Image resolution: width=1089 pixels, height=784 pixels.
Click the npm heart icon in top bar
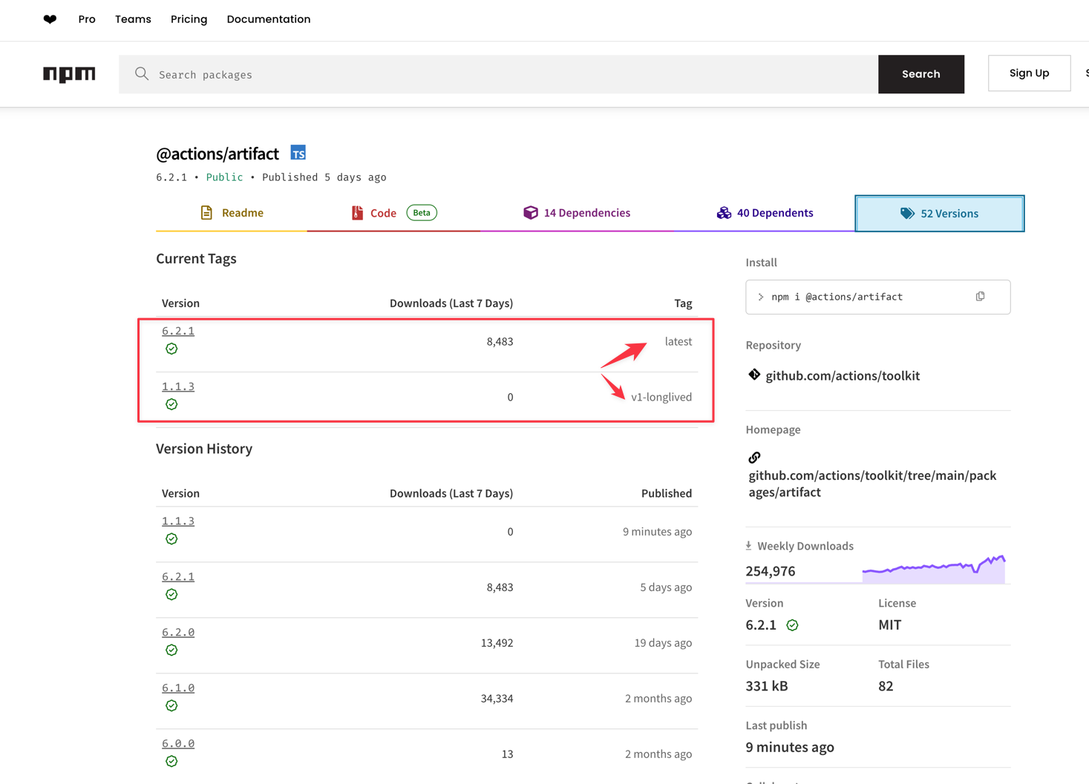coord(50,19)
